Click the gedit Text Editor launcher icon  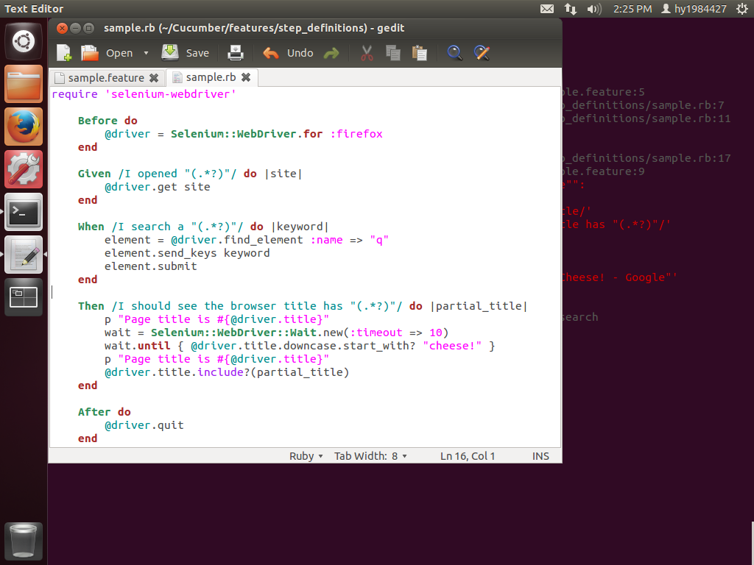pos(24,255)
